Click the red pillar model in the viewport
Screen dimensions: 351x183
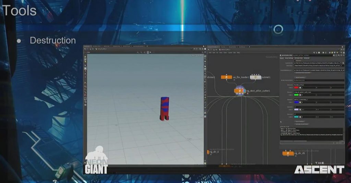(165, 109)
